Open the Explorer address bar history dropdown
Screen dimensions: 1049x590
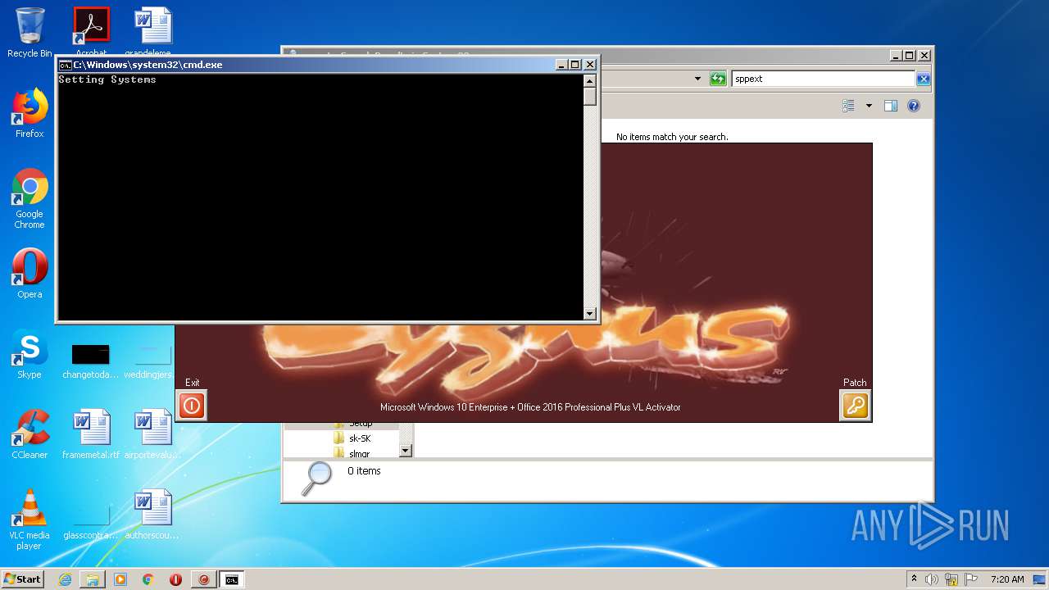pyautogui.click(x=697, y=79)
